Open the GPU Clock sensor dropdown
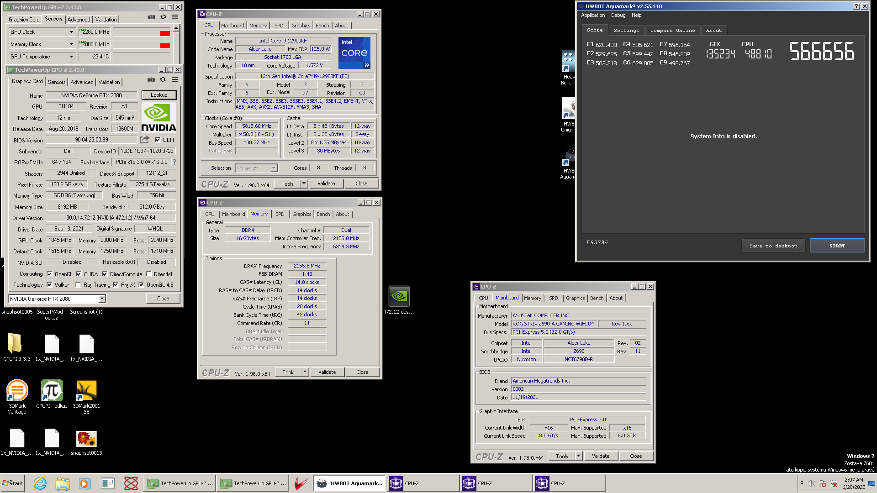 [x=71, y=32]
